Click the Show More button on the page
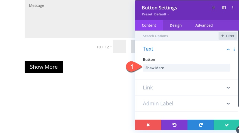The image size is (239, 133). 44,67
